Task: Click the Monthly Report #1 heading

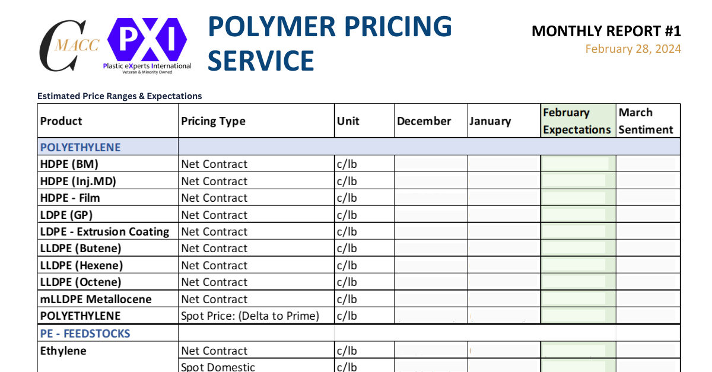Action: click(606, 31)
